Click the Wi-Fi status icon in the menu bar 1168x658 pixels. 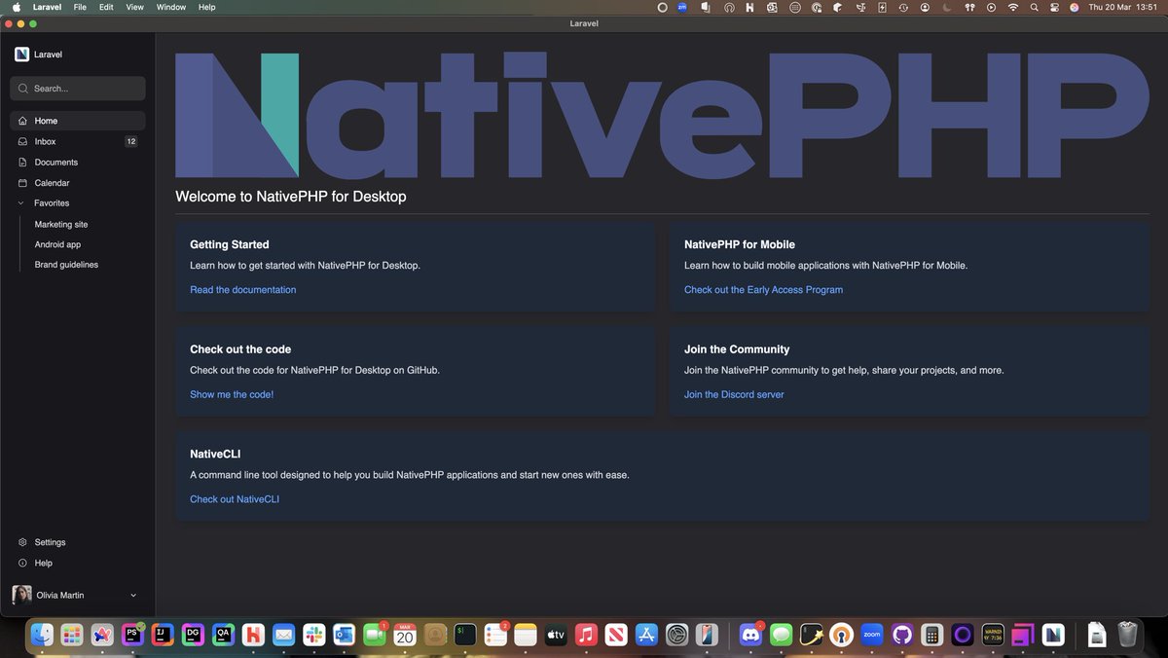click(1013, 7)
